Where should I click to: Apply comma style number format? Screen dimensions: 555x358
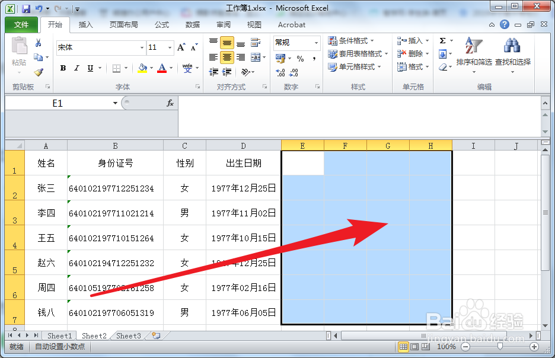314,58
